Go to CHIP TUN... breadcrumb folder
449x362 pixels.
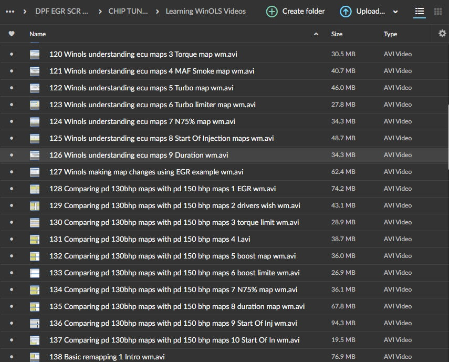[128, 11]
